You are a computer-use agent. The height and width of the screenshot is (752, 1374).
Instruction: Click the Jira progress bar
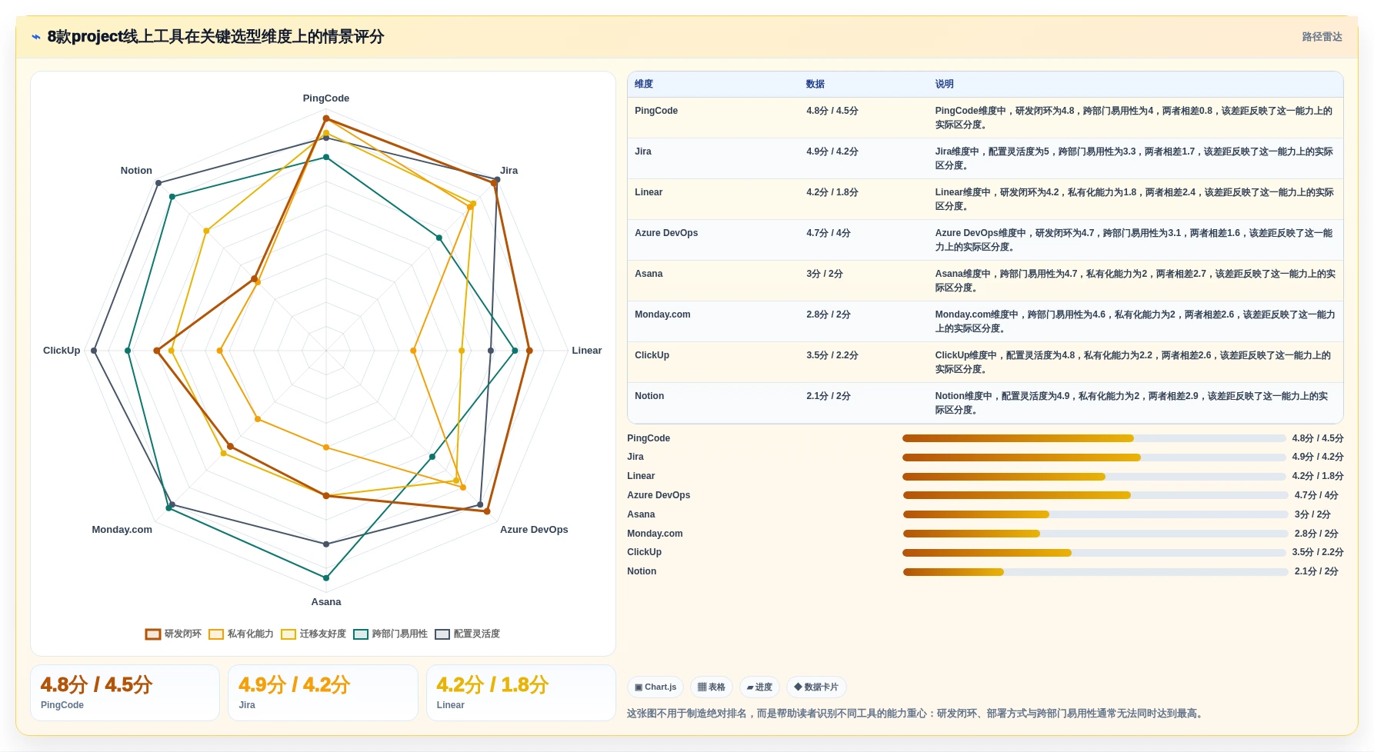1094,458
